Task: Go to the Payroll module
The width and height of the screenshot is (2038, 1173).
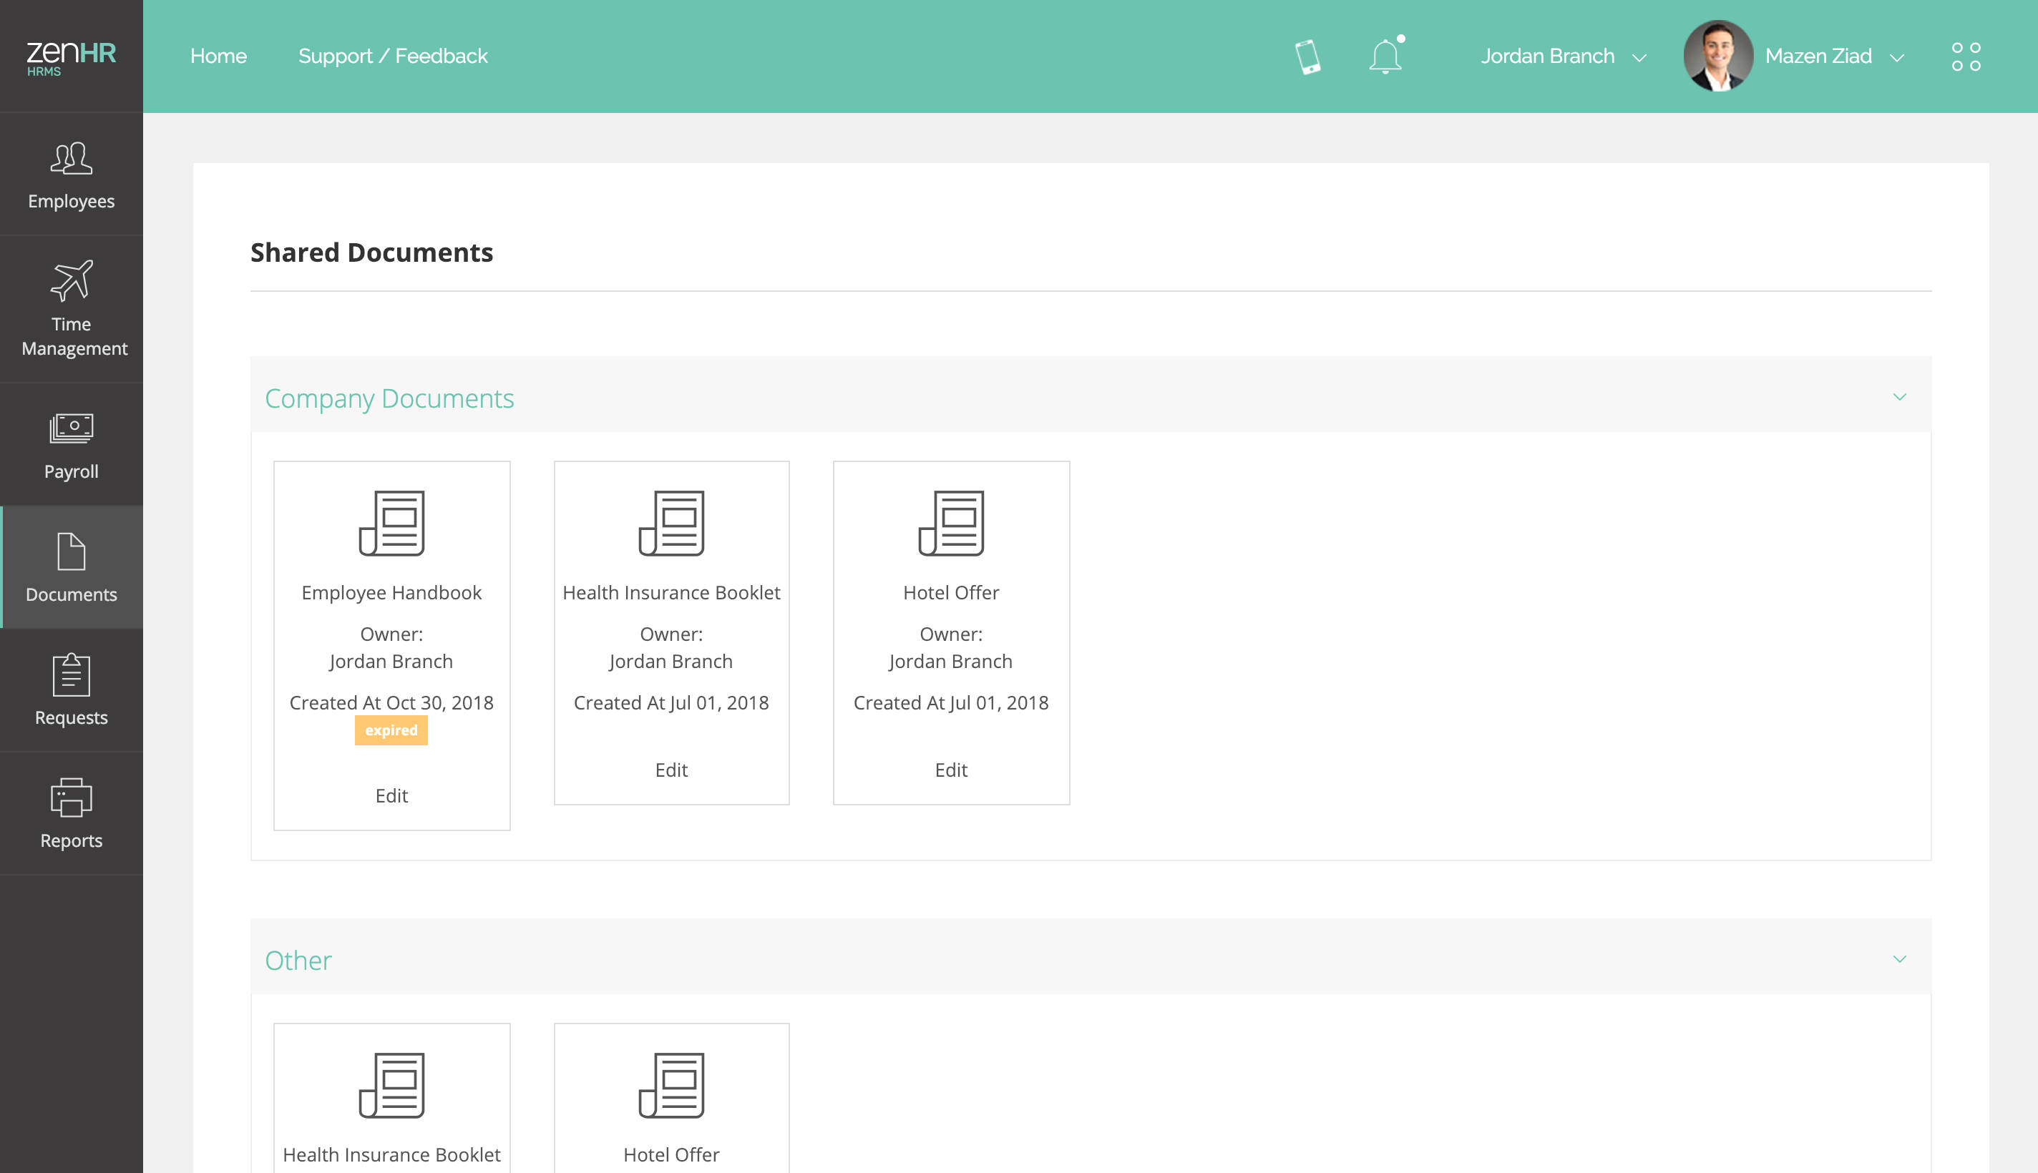Action: [71, 445]
